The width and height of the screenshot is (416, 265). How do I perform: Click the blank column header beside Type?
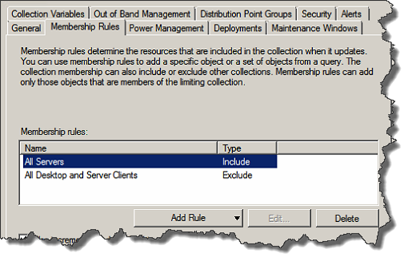click(327, 148)
